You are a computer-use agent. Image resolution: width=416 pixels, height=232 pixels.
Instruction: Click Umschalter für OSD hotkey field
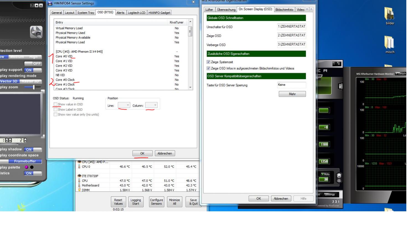[x=291, y=27]
